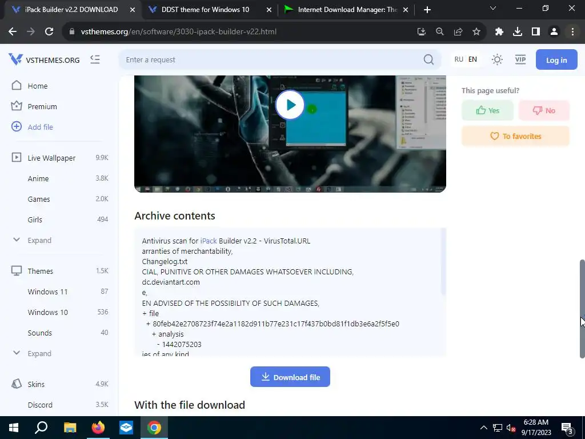The image size is (585, 439).
Task: Vote No for page useful
Action: coord(544,110)
